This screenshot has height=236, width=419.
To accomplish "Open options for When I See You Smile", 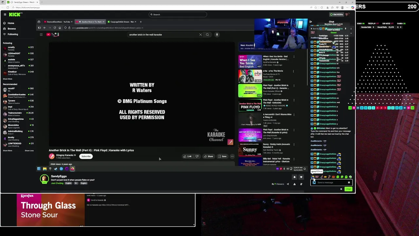I will click(x=294, y=57).
